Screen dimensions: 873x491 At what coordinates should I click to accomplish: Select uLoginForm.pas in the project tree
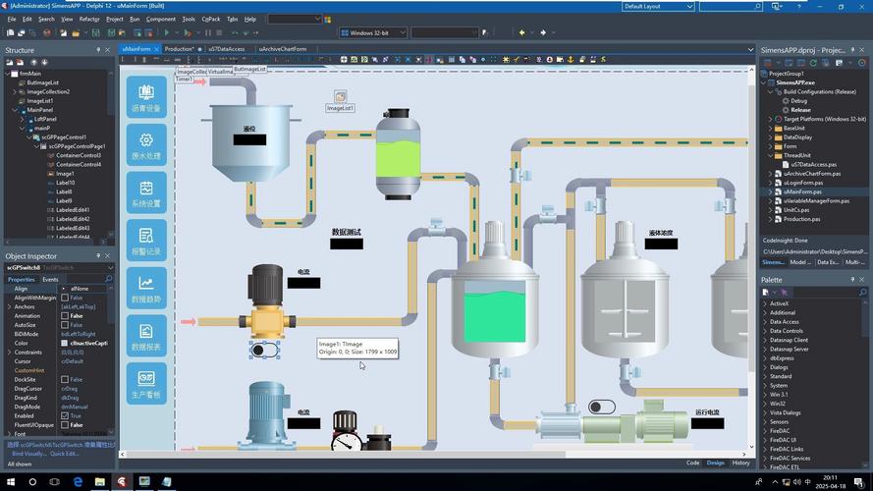(802, 183)
